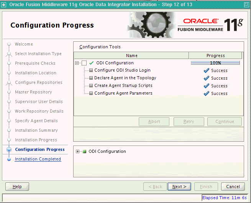251x203 pixels.
Task: Click the window menu icon in the title bar
Action: coord(3,5)
